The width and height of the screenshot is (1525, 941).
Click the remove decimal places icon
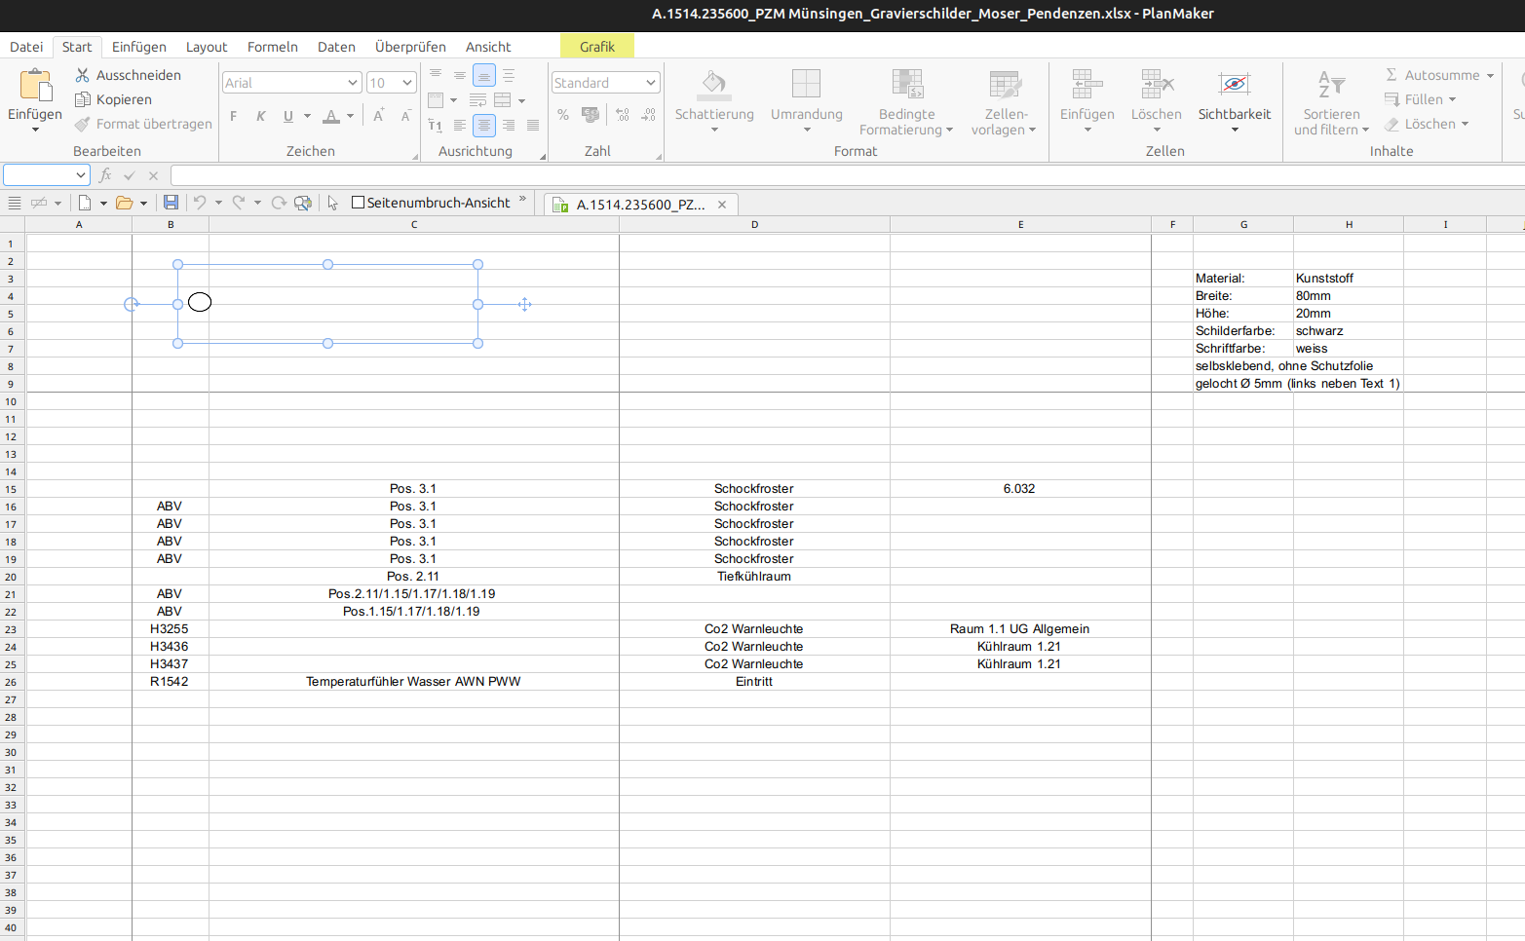[x=648, y=115]
